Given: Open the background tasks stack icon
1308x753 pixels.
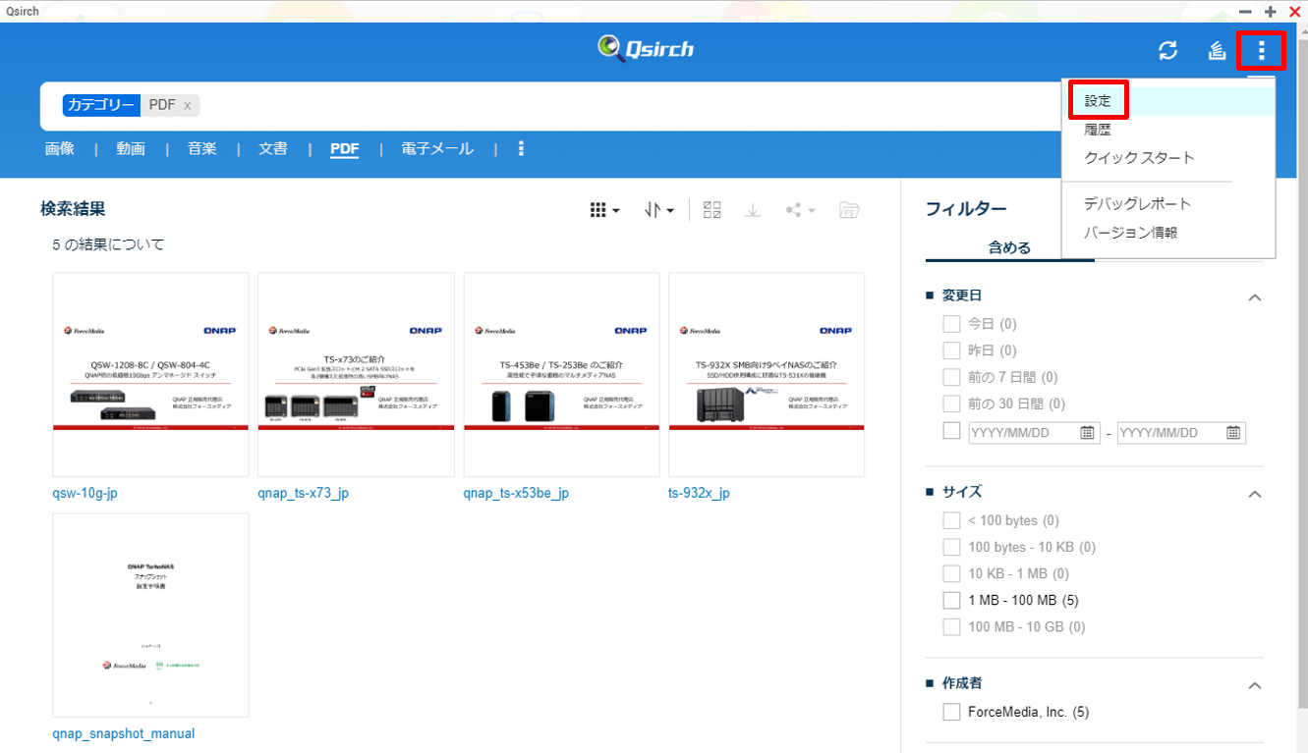Looking at the screenshot, I should pyautogui.click(x=1217, y=51).
